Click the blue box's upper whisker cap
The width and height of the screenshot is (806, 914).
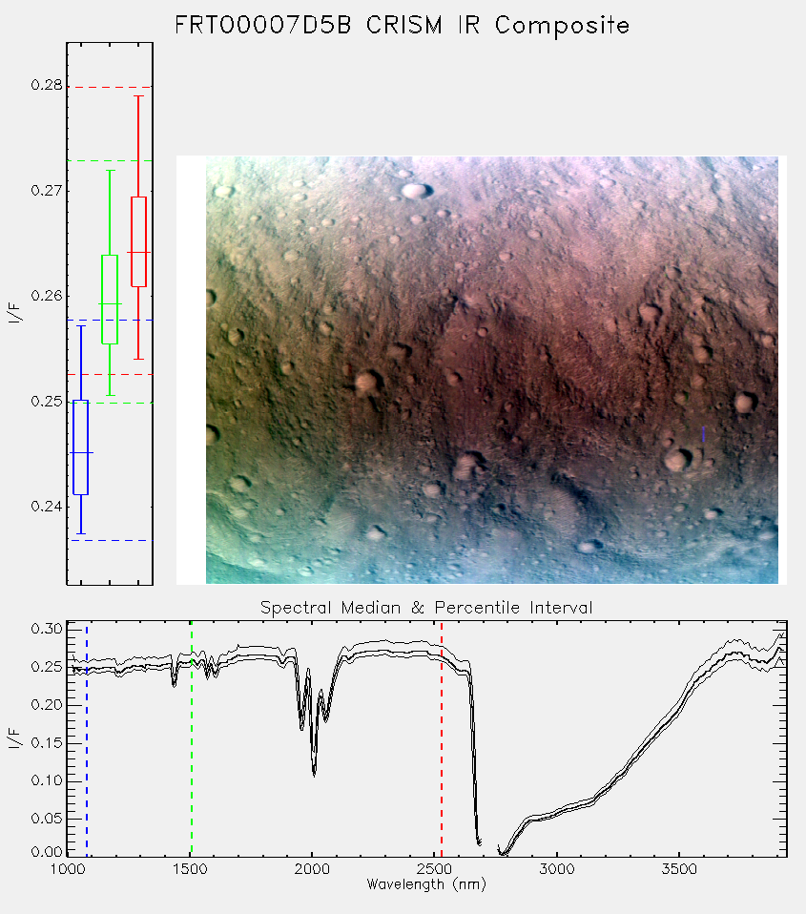pyautogui.click(x=81, y=326)
